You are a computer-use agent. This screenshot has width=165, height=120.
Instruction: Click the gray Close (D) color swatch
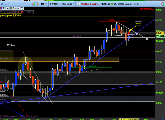point(11,8)
